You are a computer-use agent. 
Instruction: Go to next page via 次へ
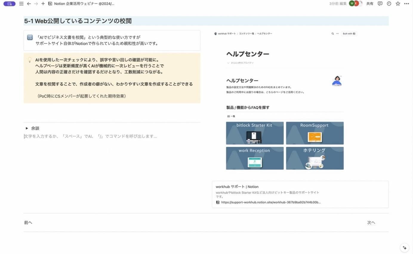(x=371, y=223)
